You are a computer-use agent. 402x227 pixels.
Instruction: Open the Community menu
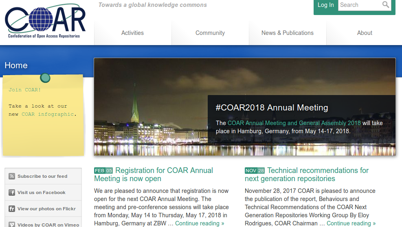[210, 33]
